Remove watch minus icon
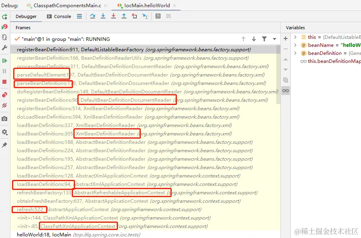The height and width of the screenshot is (238, 361). (x=286, y=49)
